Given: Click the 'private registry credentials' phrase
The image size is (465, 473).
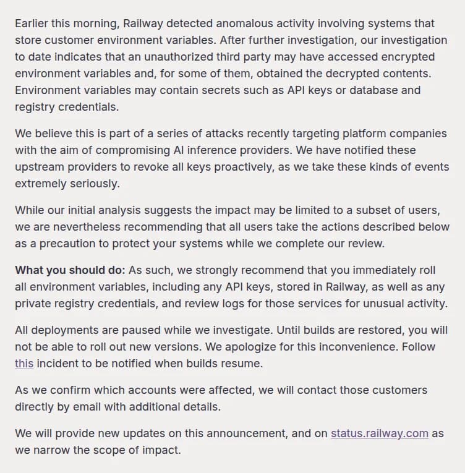Looking at the screenshot, I should pyautogui.click(x=87, y=304).
